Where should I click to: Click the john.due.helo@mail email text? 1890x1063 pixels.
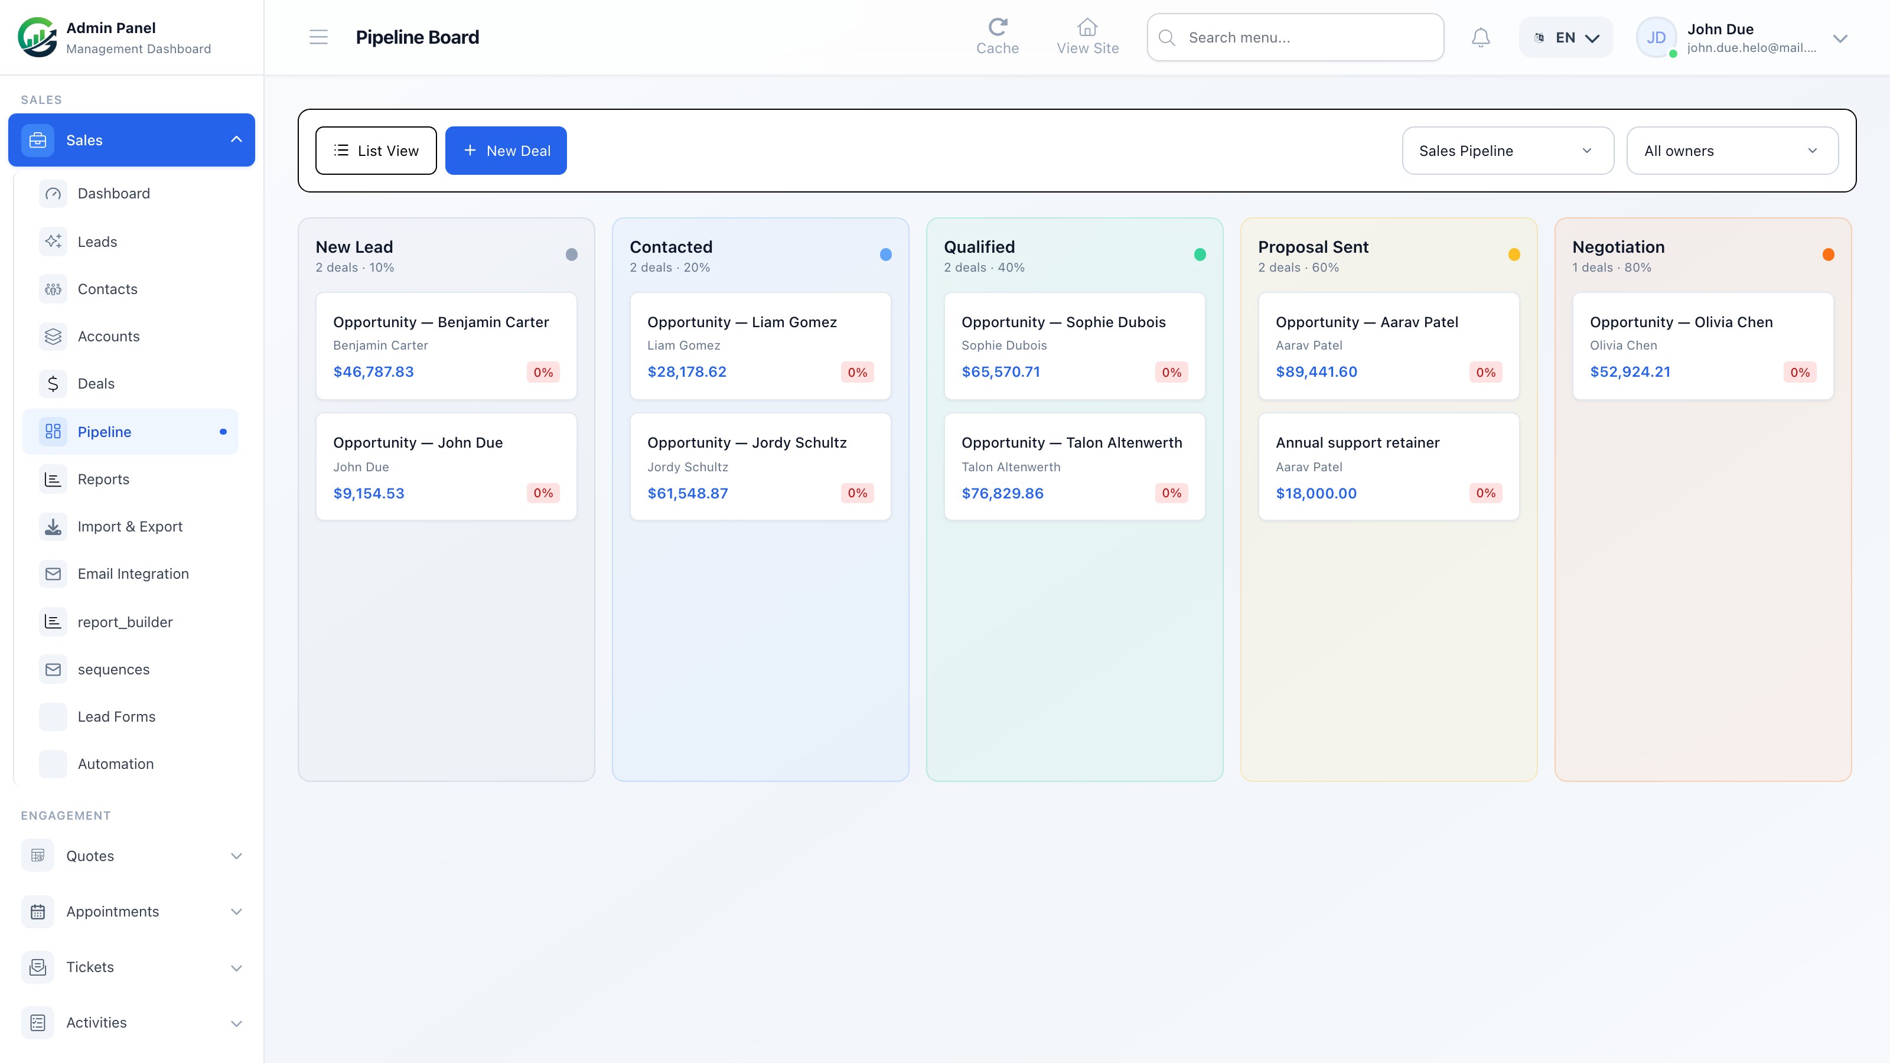pos(1751,48)
